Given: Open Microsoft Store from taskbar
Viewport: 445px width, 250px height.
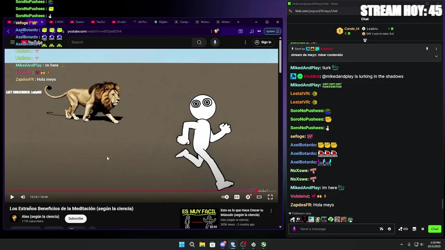Looking at the screenshot, I should click(212, 244).
